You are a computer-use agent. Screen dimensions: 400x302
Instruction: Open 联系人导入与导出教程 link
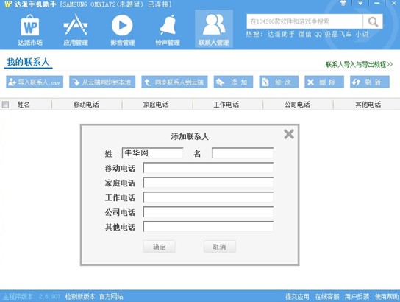click(x=359, y=64)
